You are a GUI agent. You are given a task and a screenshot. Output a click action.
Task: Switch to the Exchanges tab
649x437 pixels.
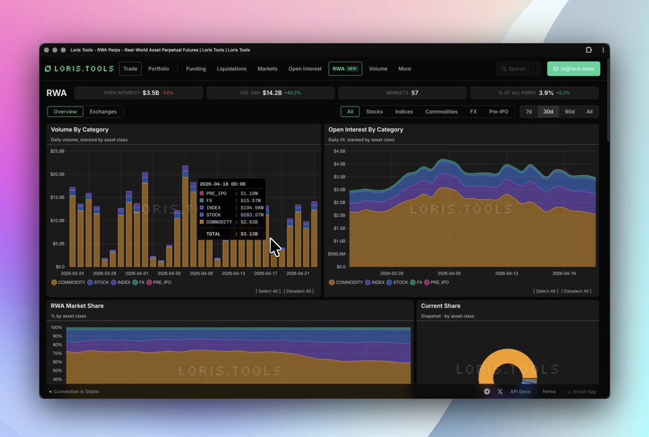tap(103, 112)
